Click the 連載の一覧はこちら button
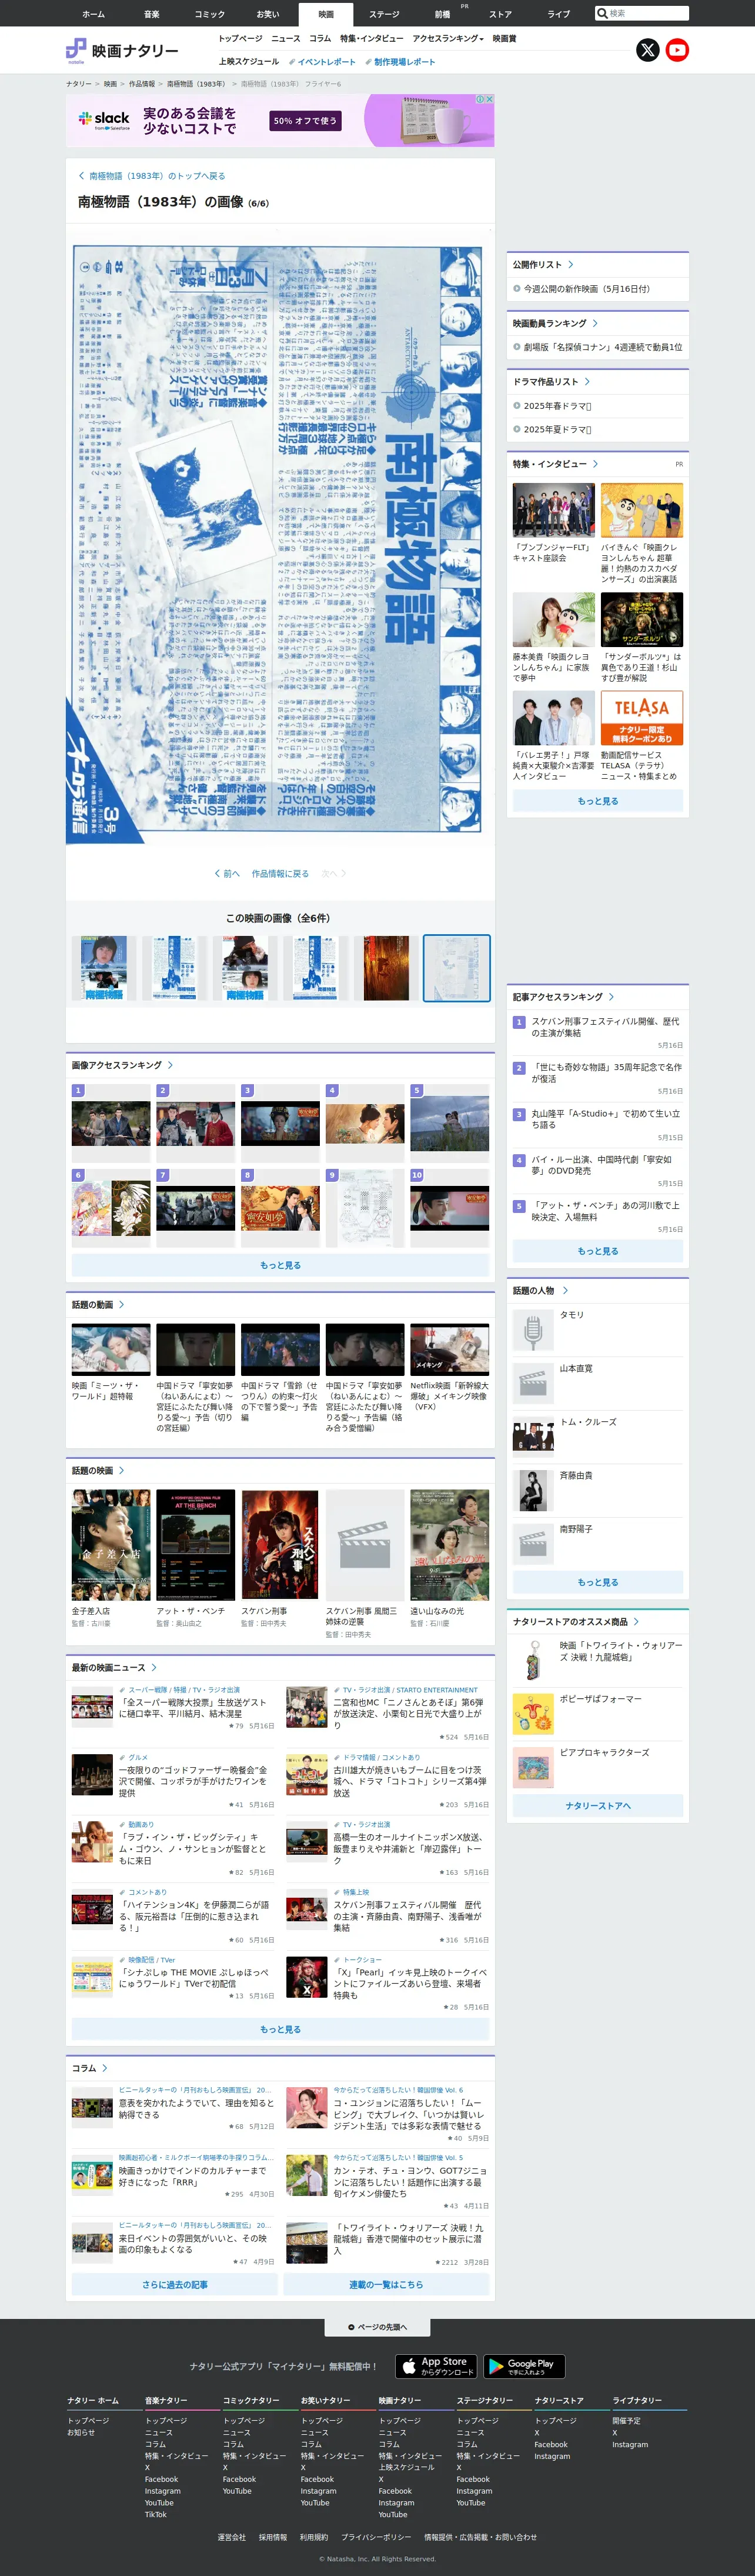 click(x=386, y=2284)
